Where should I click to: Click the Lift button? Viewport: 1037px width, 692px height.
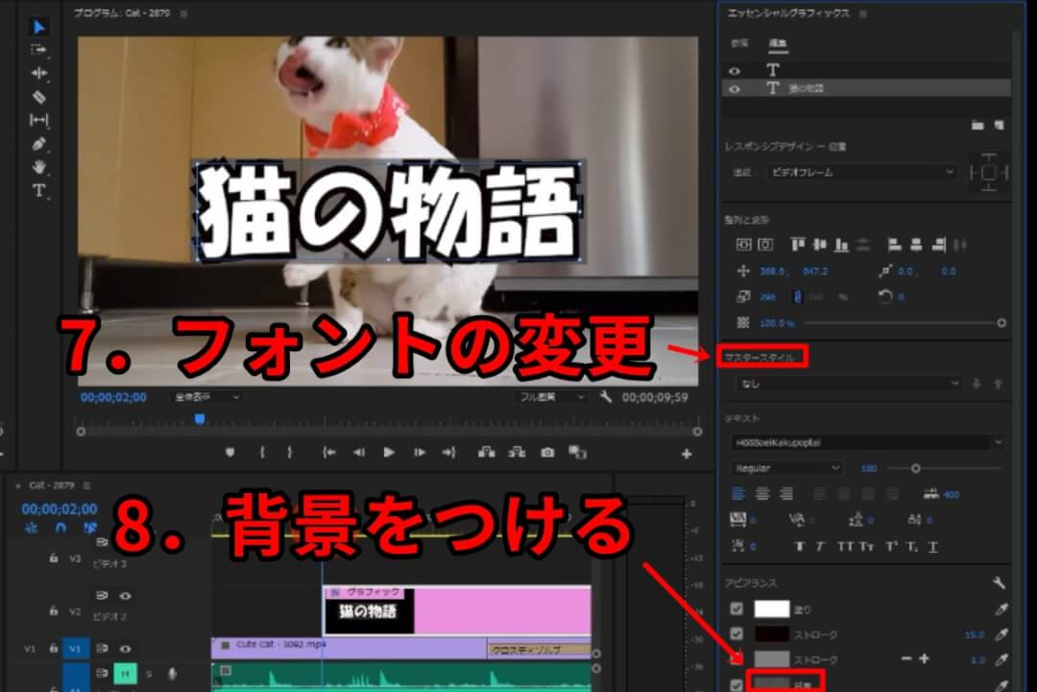(x=486, y=453)
